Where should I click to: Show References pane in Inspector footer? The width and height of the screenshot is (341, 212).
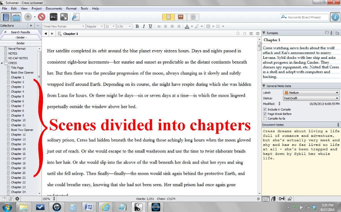point(274,199)
